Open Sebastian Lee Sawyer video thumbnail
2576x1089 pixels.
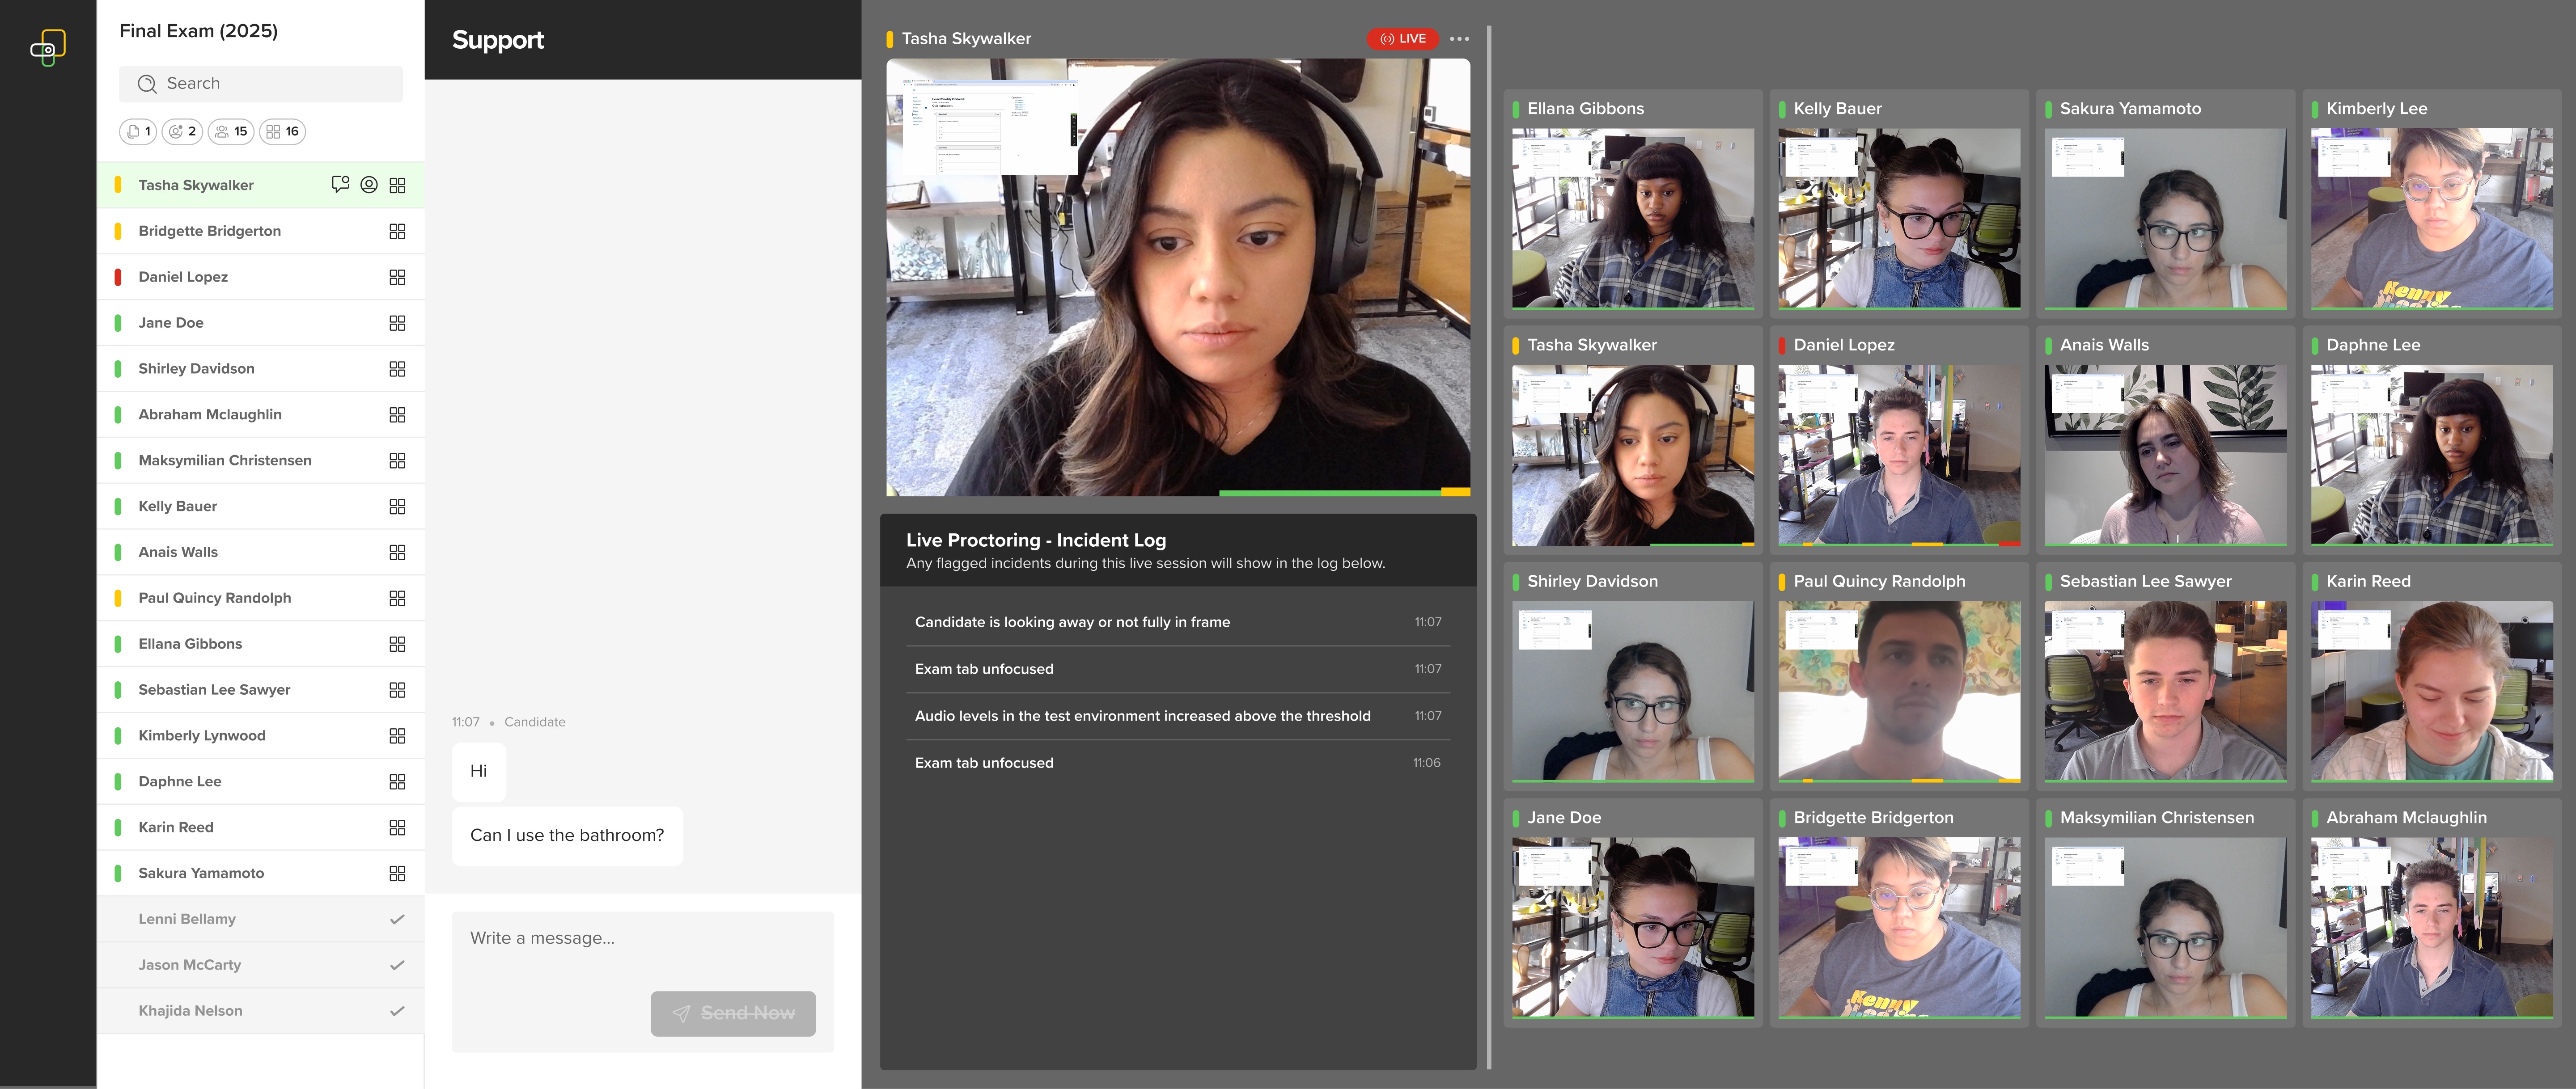click(x=2165, y=691)
